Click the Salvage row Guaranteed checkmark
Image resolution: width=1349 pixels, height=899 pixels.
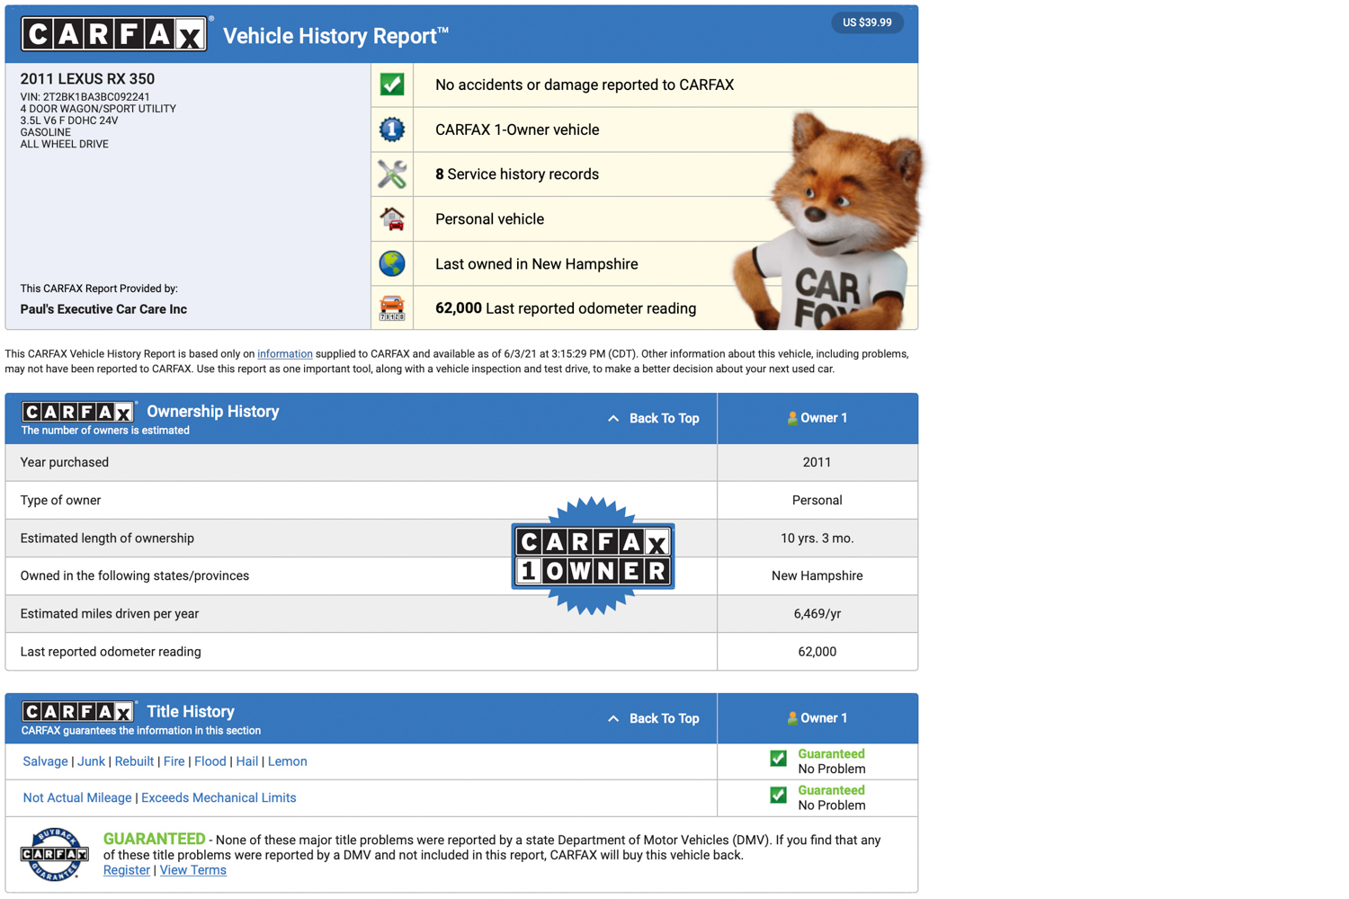point(779,759)
